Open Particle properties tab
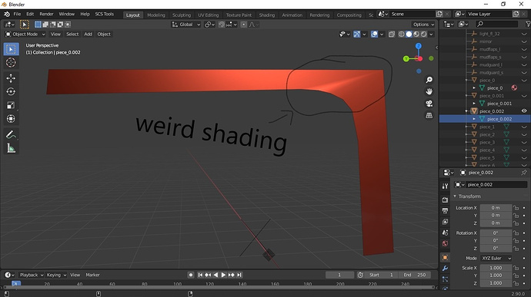 (x=445, y=279)
